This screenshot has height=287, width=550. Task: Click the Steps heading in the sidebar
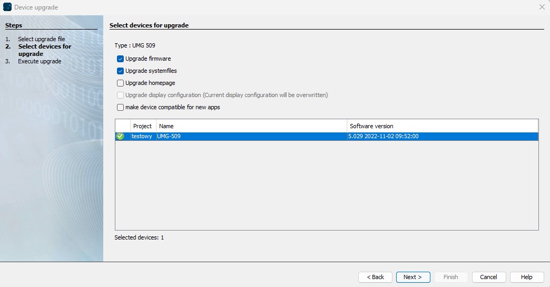(x=14, y=25)
